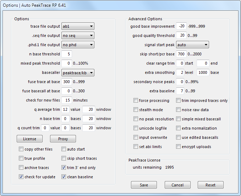Click the q count trim window field
The height and width of the screenshot is (196, 241).
(89, 128)
